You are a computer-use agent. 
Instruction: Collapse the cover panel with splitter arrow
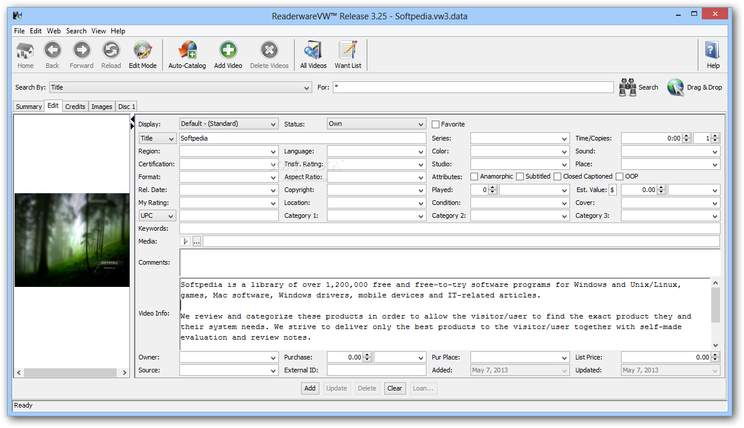(132, 119)
